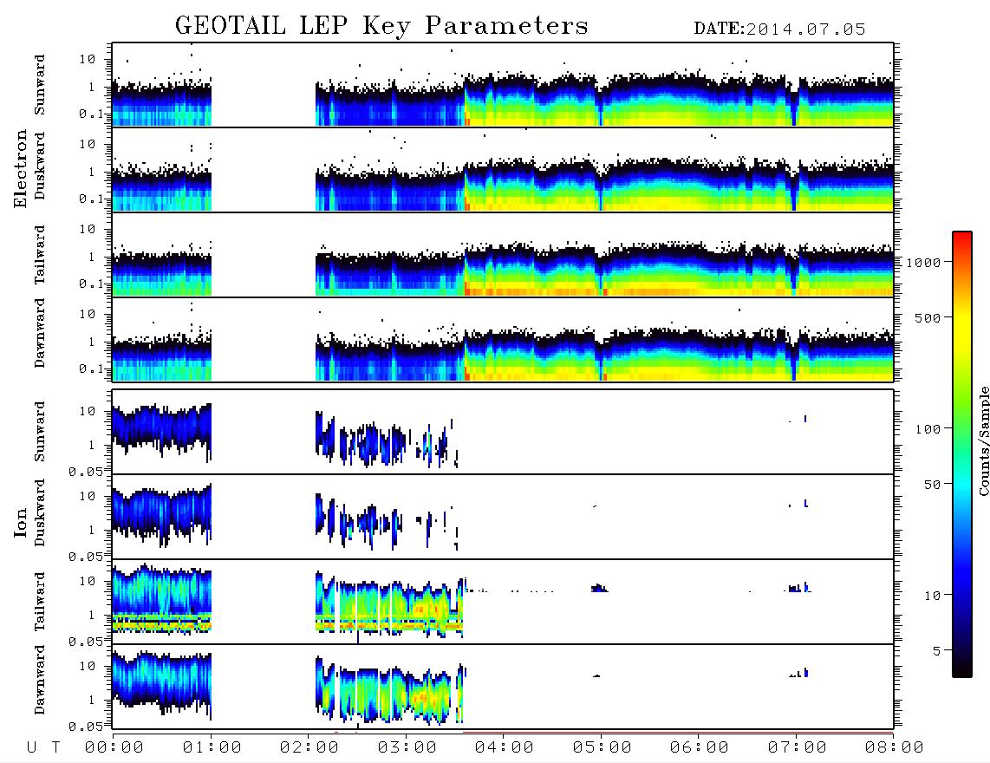Click the Ion "Tailward" panel label

tap(40, 602)
